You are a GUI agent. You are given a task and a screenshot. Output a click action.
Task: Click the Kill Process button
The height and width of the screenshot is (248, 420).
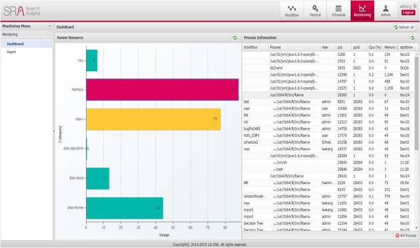coord(405,235)
